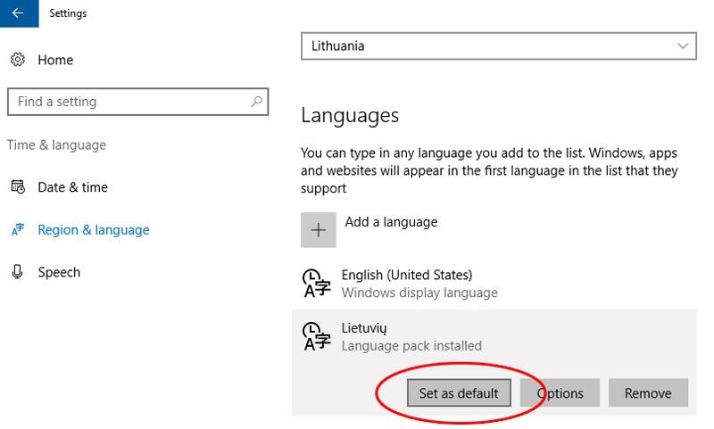The width and height of the screenshot is (714, 429).
Task: Remove the Lietuvių language
Action: pos(648,392)
